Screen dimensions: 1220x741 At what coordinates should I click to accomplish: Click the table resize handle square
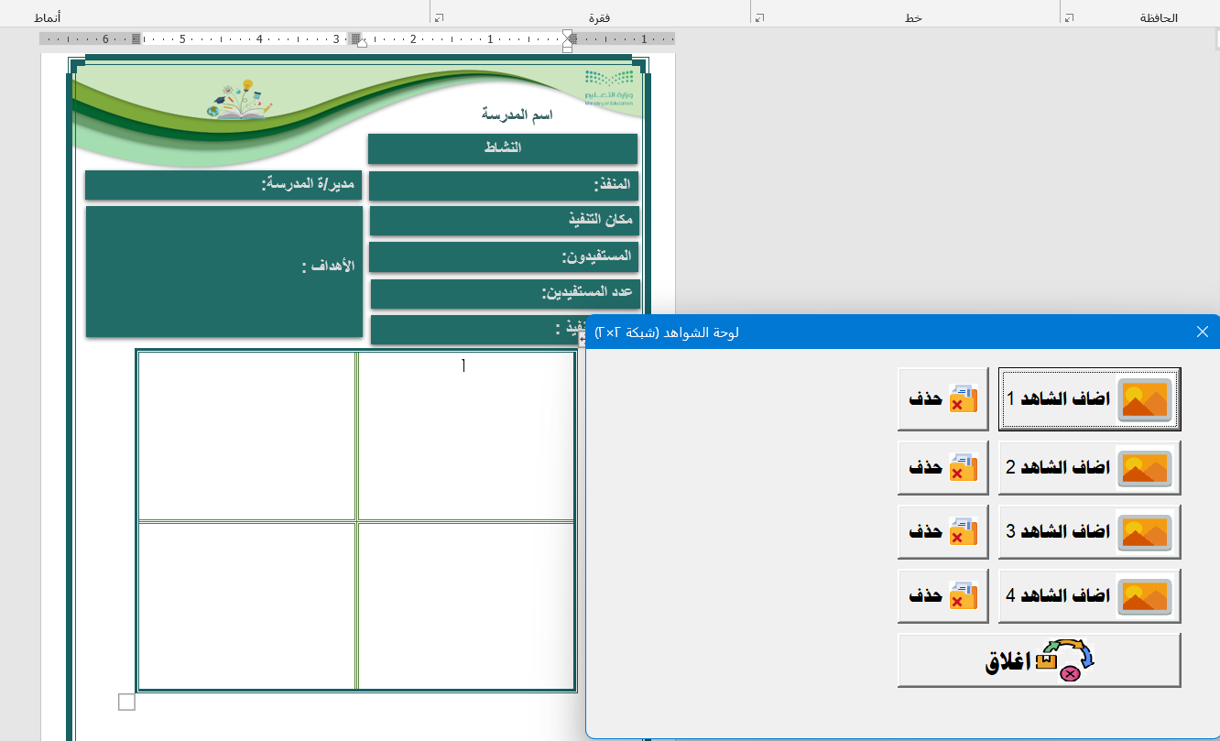(126, 703)
